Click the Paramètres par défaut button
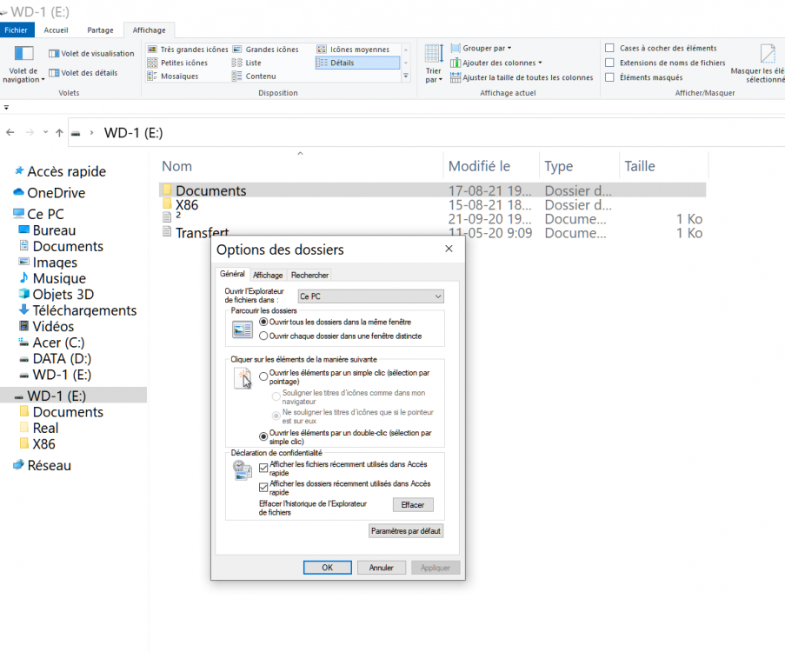Viewport: 785px width, 652px height. coord(406,530)
